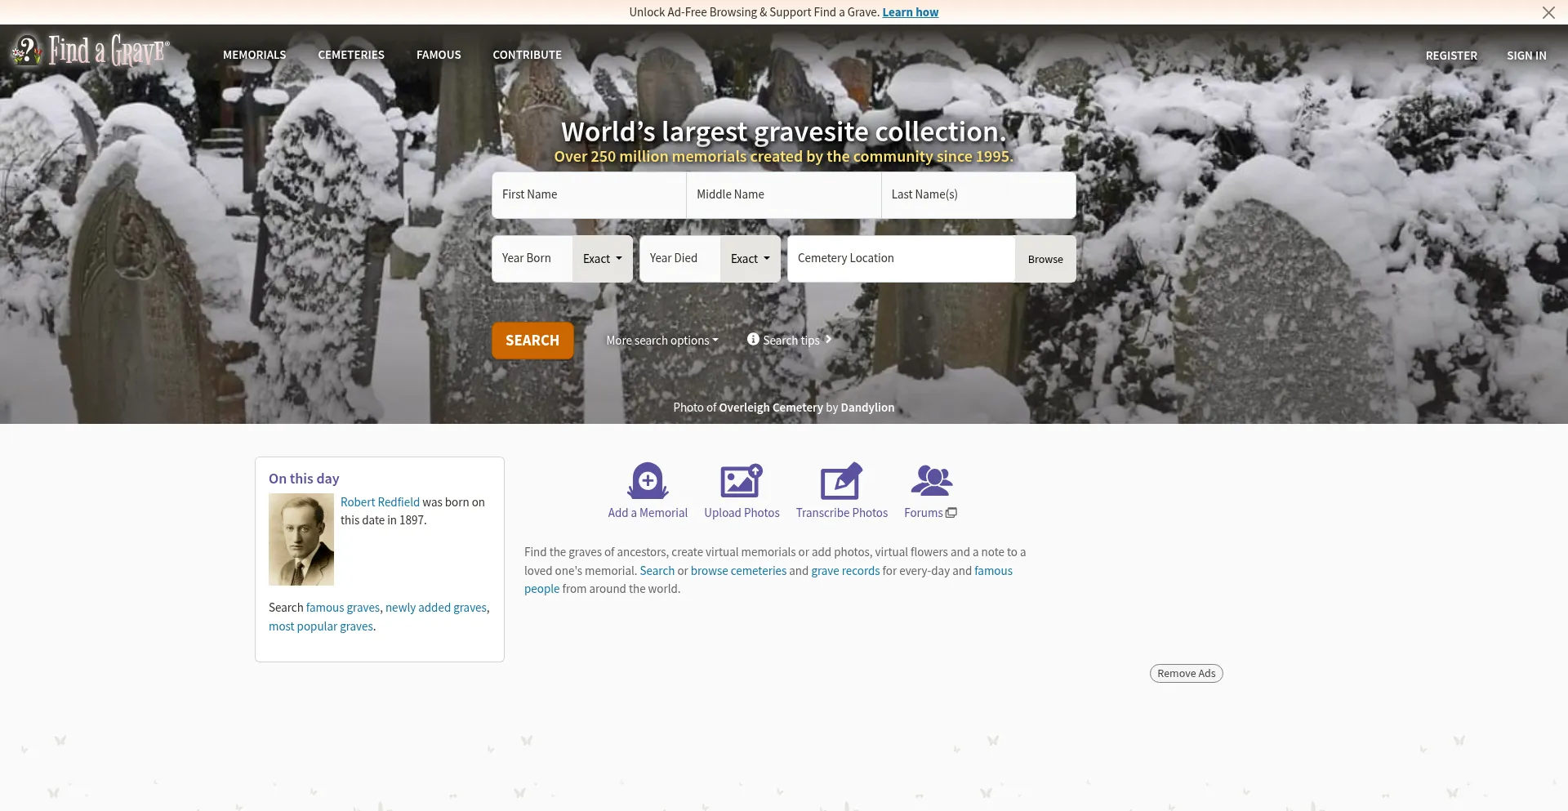
Task: Click the Transcribe Photos icon
Action: 841,480
